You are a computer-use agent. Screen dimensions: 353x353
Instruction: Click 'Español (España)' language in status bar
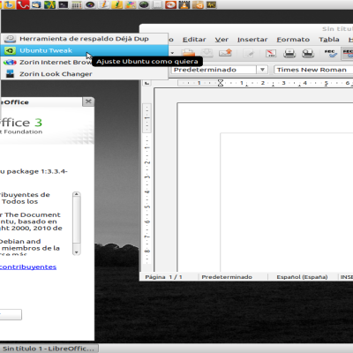pyautogui.click(x=302, y=277)
